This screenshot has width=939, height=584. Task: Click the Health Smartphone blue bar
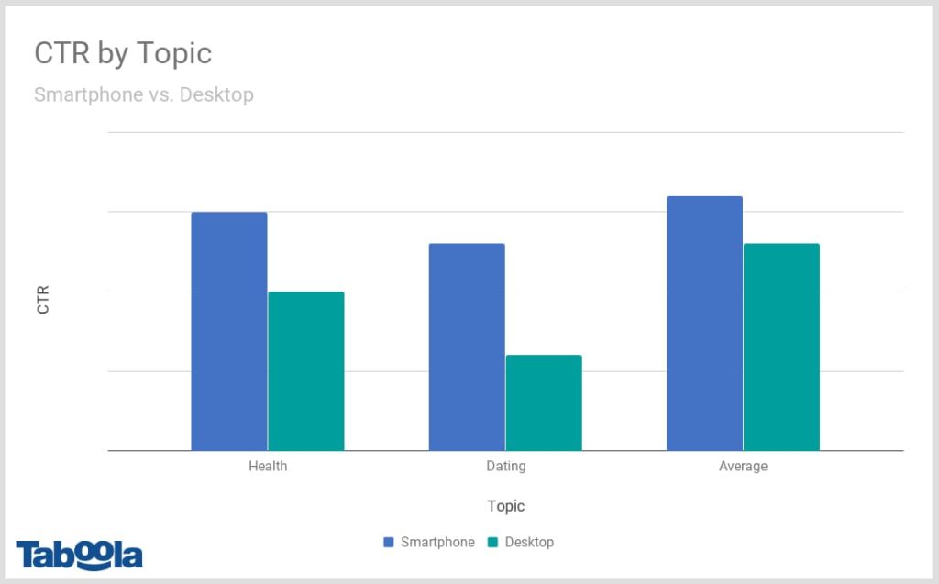pos(229,331)
